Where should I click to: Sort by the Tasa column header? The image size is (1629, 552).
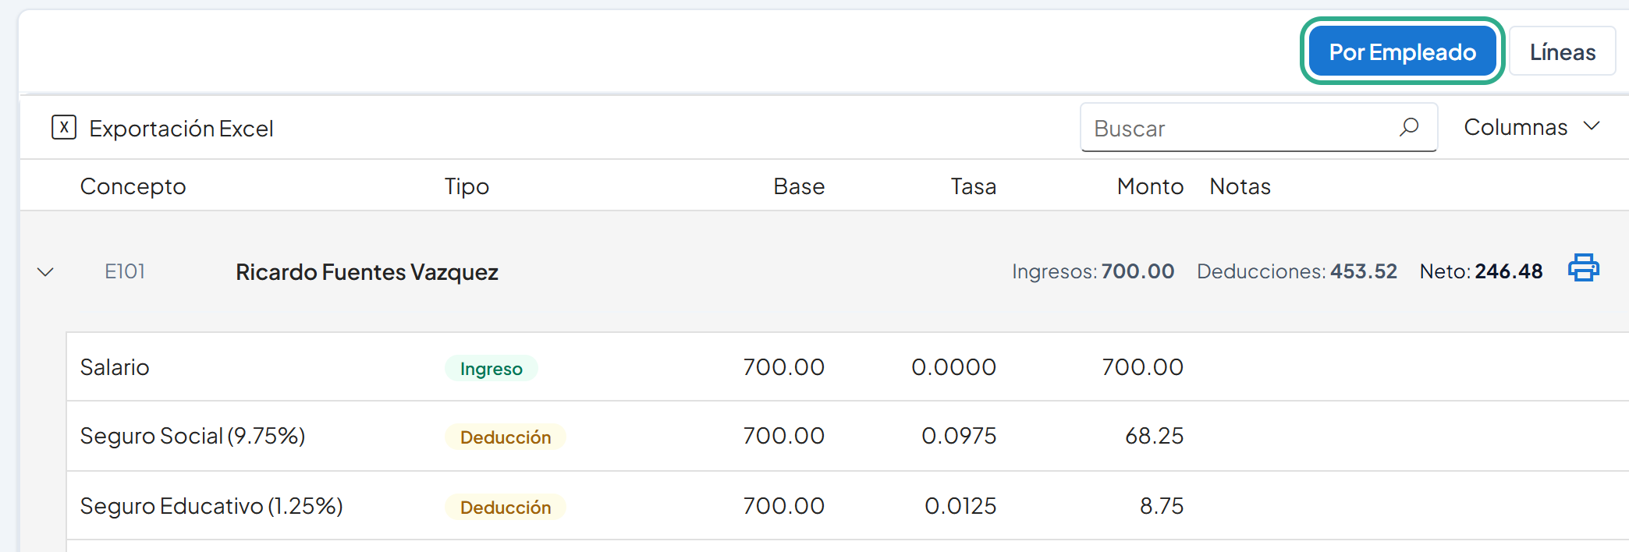click(x=973, y=186)
